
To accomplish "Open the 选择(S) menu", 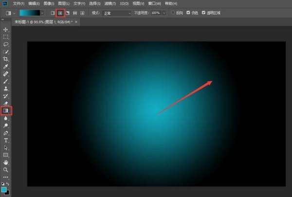I will coord(95,3).
